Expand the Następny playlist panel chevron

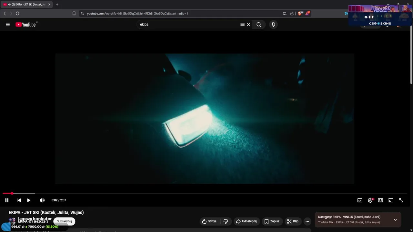(395, 220)
